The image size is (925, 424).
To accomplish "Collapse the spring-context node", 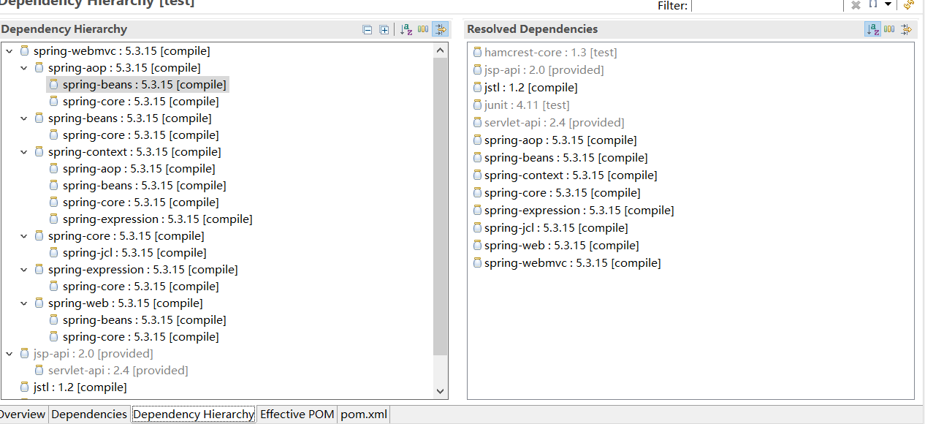I will 23,152.
